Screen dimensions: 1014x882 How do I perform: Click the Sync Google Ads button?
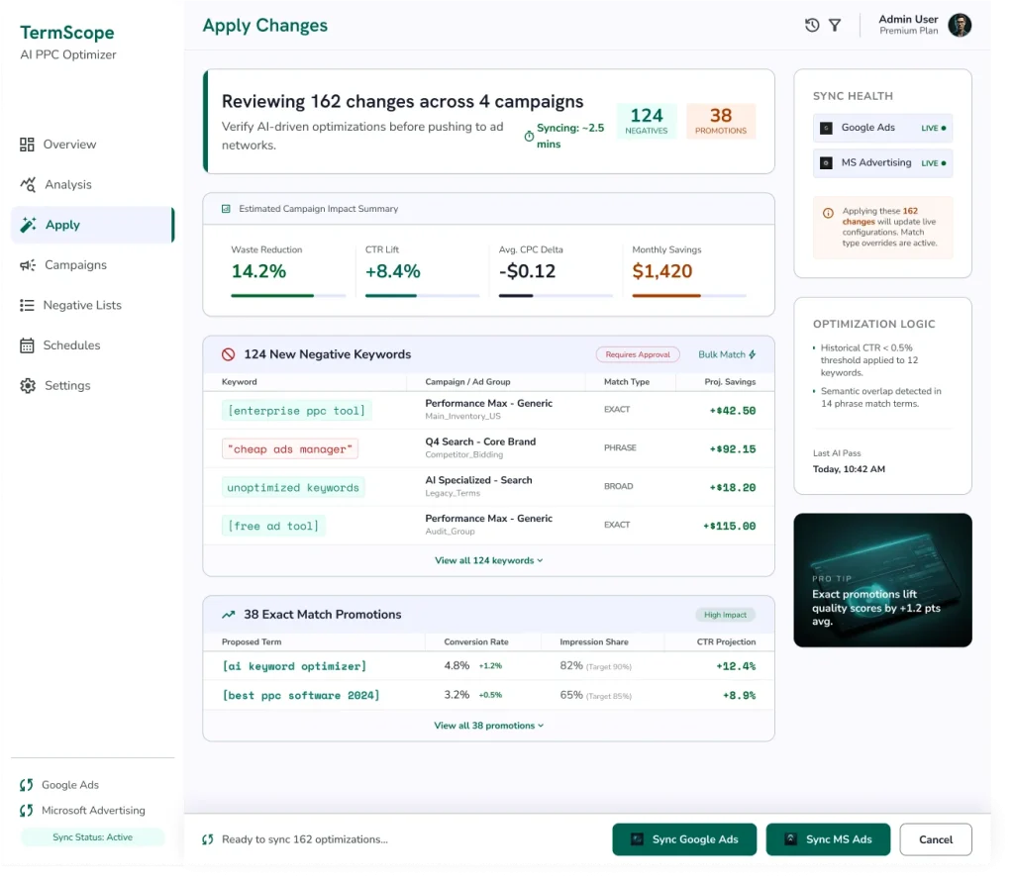(684, 839)
